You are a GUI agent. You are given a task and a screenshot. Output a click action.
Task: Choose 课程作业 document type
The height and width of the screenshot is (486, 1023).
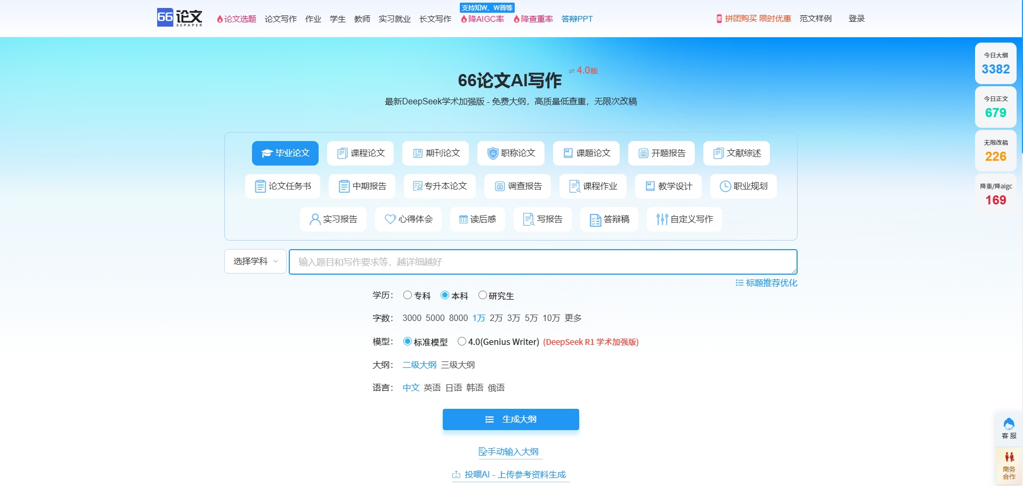(x=593, y=186)
